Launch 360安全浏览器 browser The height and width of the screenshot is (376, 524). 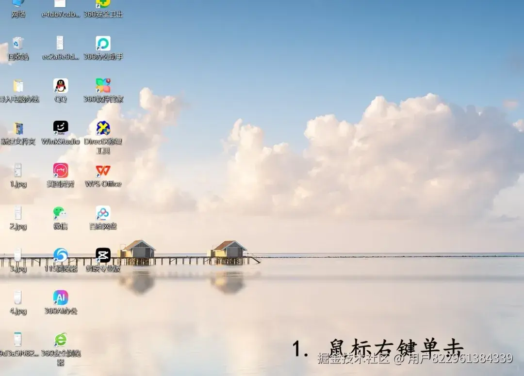61,339
